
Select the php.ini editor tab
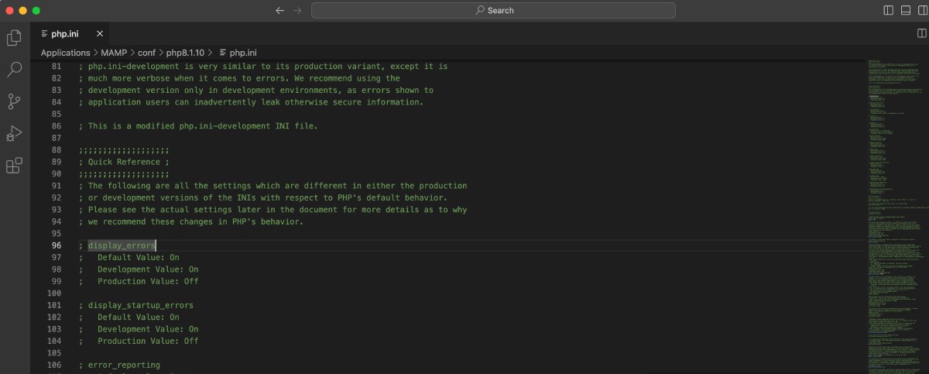point(64,33)
